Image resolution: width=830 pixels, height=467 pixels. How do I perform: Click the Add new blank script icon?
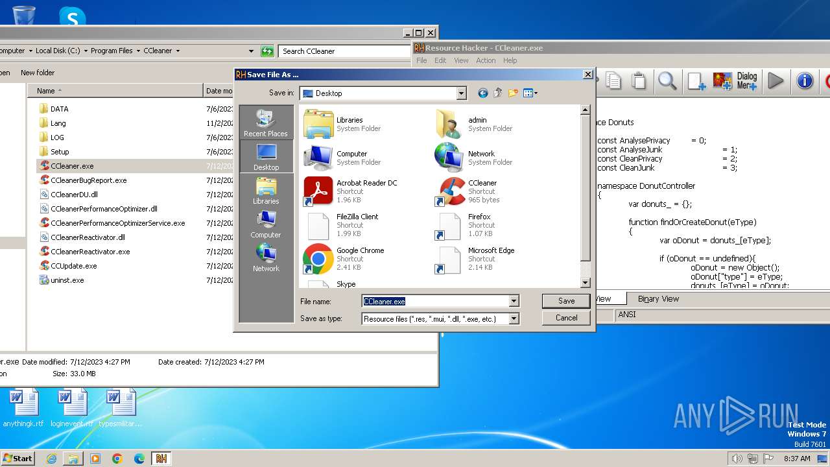click(696, 80)
